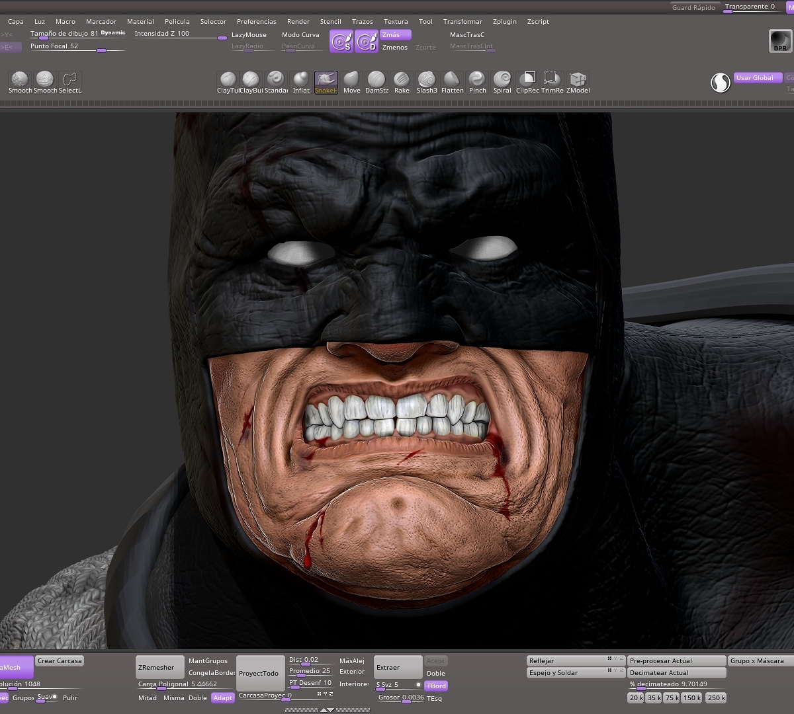Screen dimensions: 794x714
Task: Click the Reflejar button
Action: (576, 661)
